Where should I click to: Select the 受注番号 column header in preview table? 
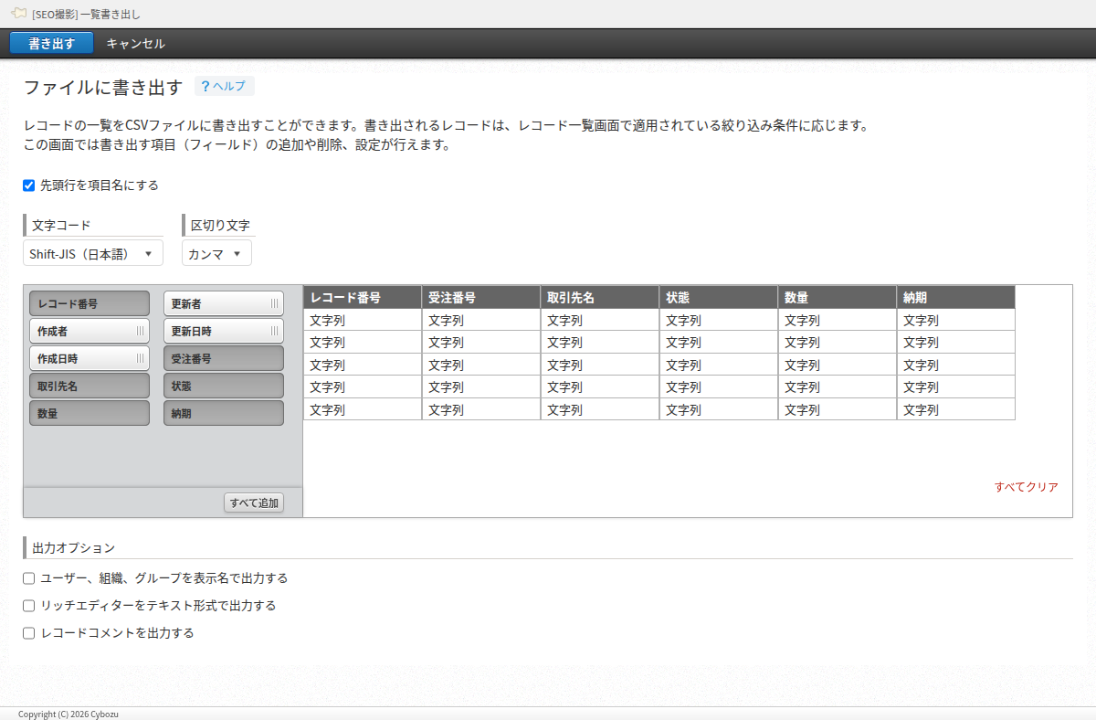pyautogui.click(x=481, y=297)
